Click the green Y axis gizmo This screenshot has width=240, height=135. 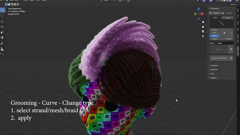tap(195, 14)
